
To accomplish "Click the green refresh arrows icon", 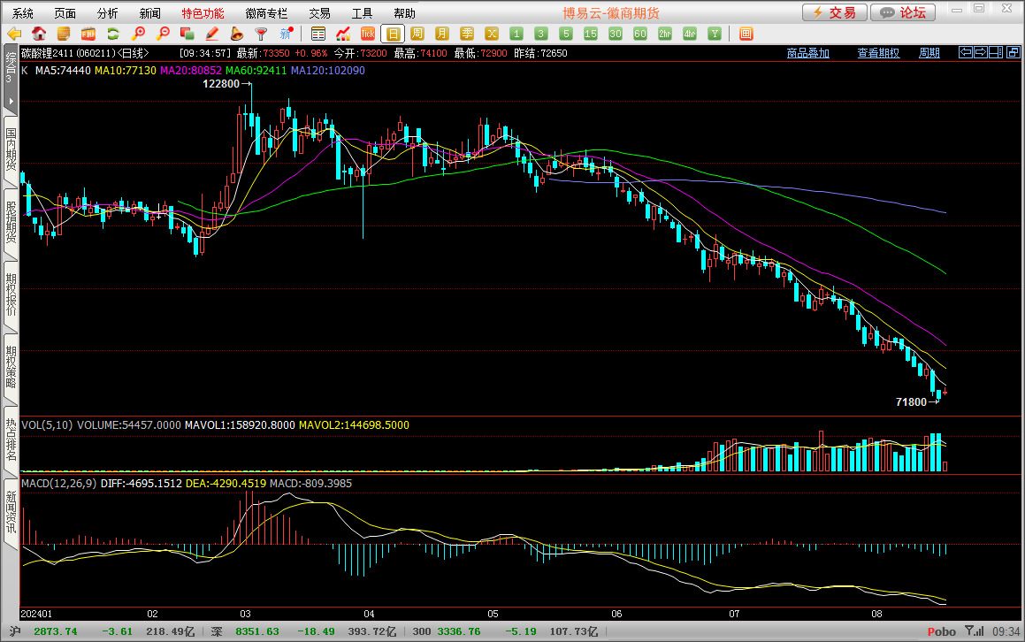I will [112, 34].
